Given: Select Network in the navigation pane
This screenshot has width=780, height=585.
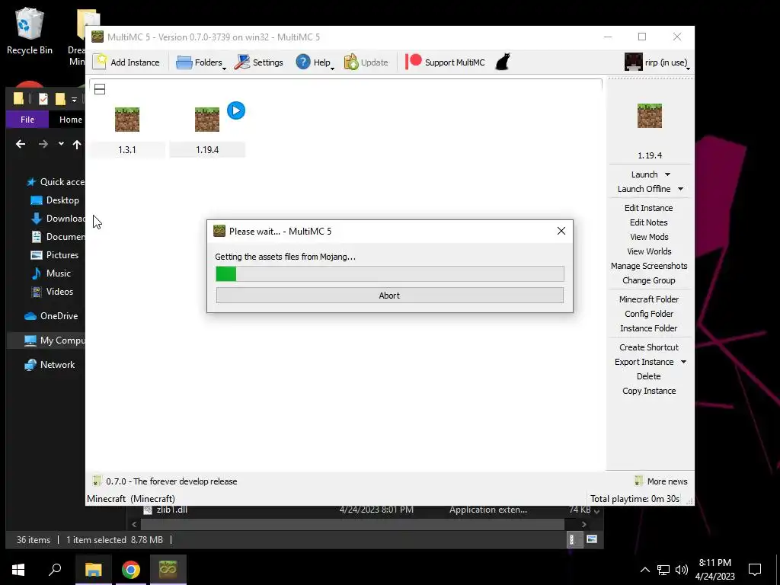Looking at the screenshot, I should [x=50, y=365].
